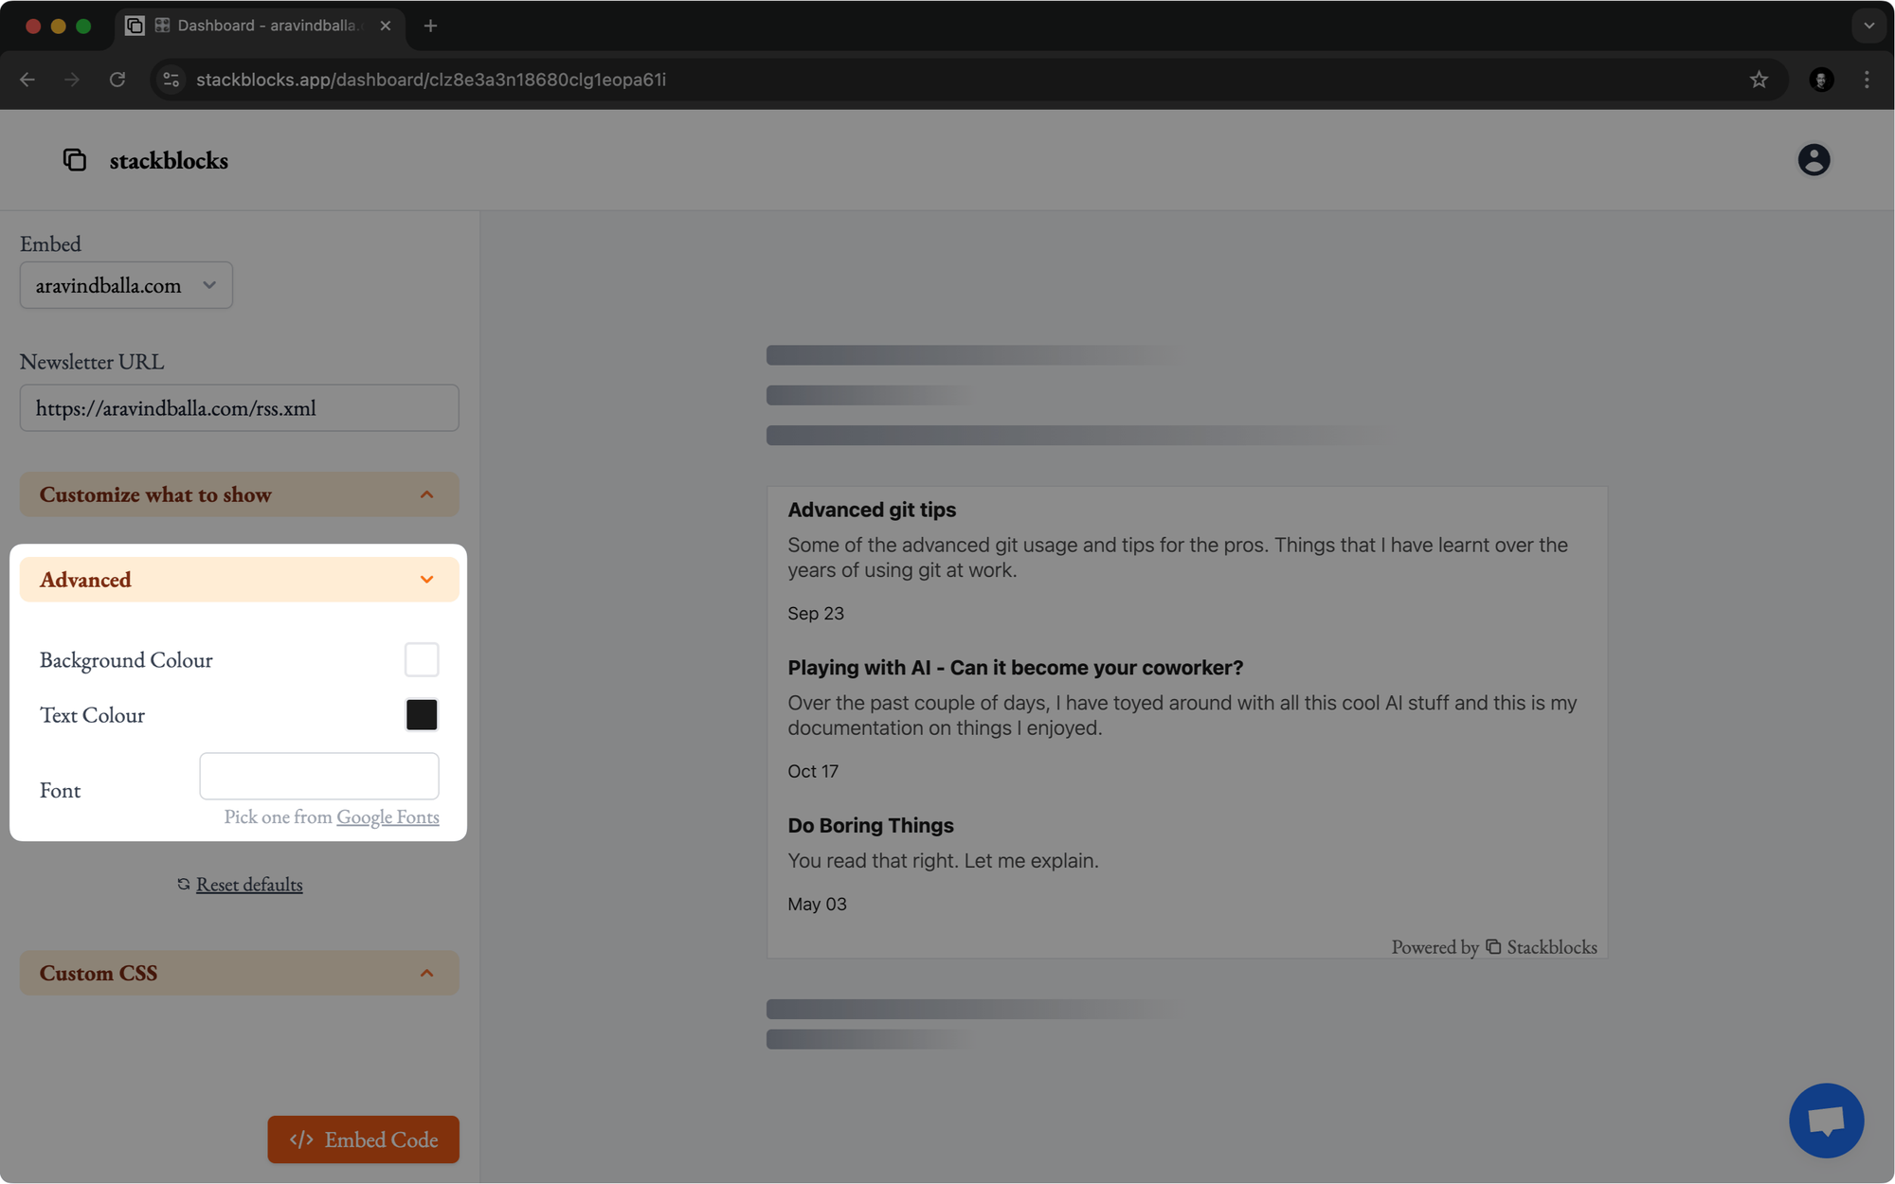Click the Sep 23 date text
The height and width of the screenshot is (1184, 1895).
pos(816,614)
